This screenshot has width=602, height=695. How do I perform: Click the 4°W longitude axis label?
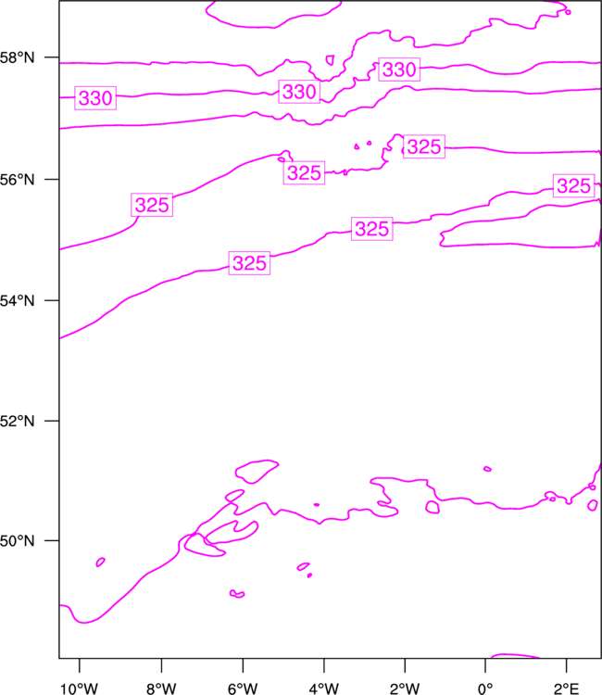pos(324,689)
